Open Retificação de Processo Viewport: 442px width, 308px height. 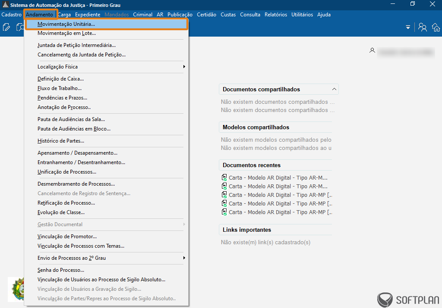pos(107,203)
